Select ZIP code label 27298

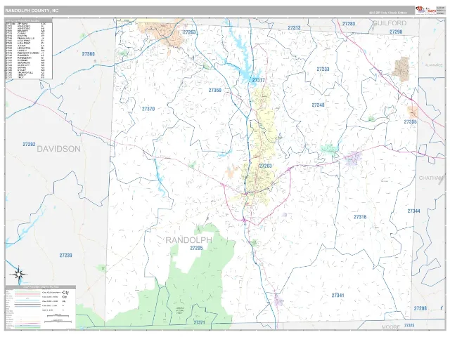(x=396, y=32)
